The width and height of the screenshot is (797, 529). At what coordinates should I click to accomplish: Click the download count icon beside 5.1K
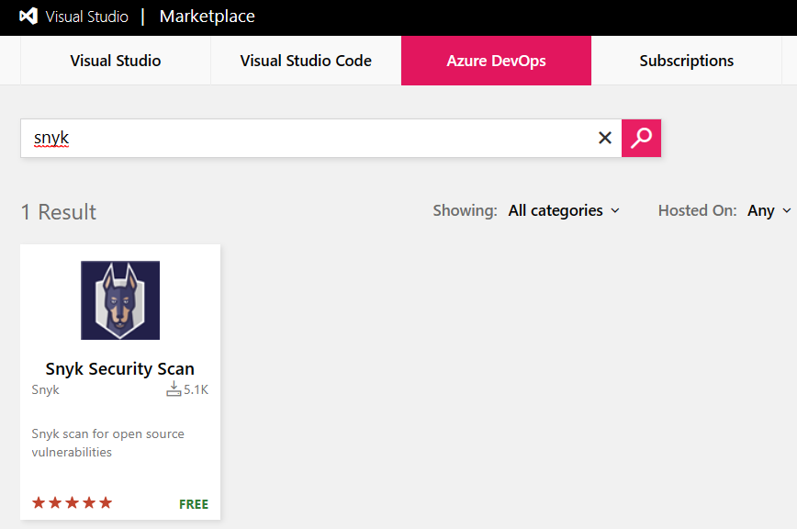coord(174,388)
